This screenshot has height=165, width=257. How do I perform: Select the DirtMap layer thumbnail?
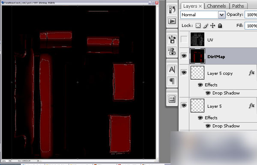pyautogui.click(x=197, y=56)
